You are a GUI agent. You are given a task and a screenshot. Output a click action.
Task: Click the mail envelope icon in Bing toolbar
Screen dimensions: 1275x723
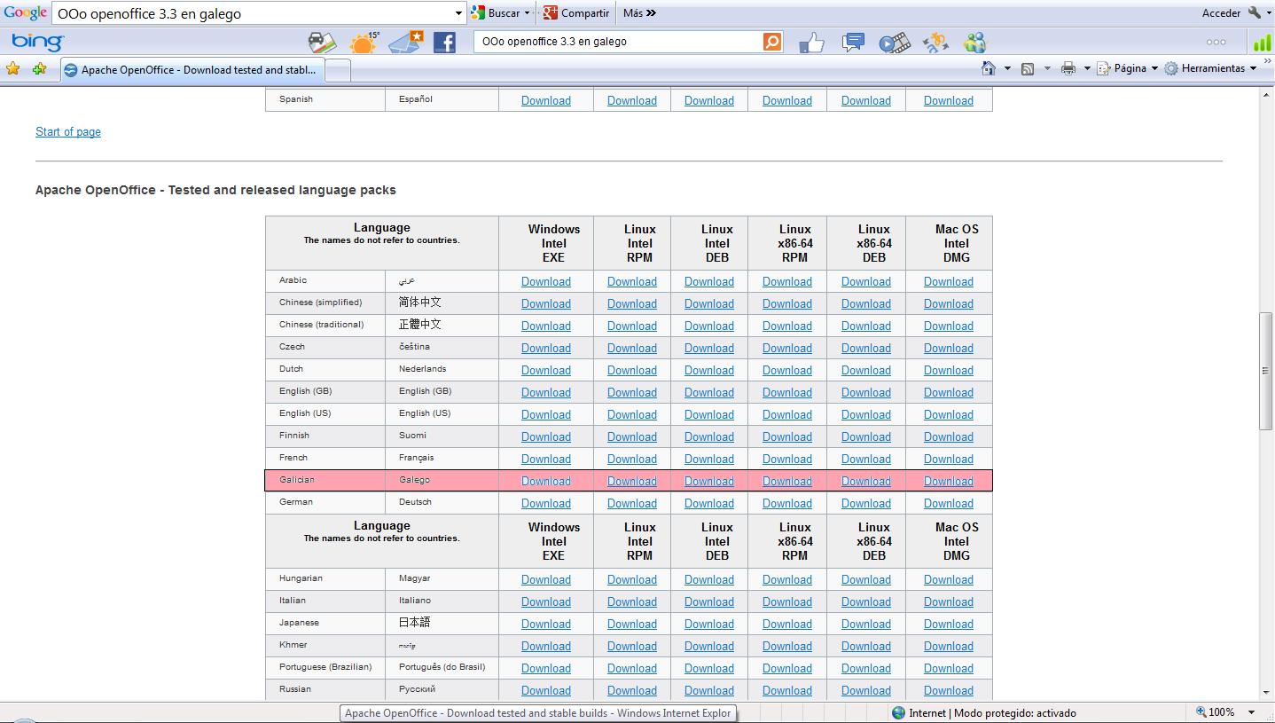[x=405, y=42]
